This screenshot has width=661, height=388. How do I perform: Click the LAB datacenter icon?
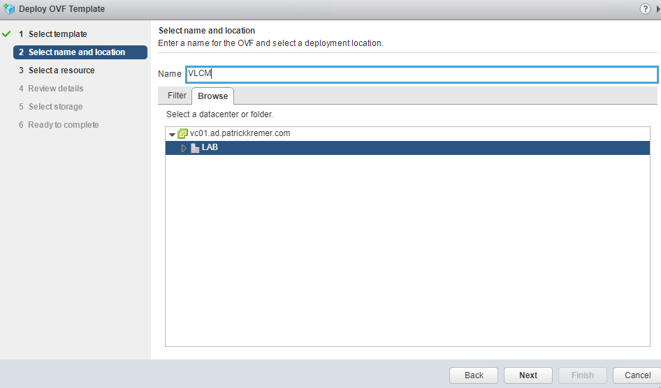pos(195,148)
